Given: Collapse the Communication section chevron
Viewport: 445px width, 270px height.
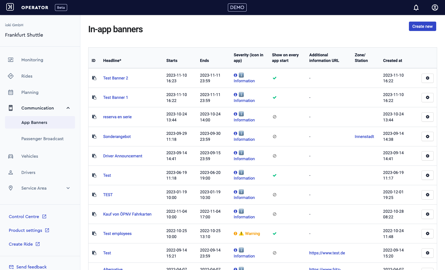Looking at the screenshot, I should coord(68,108).
